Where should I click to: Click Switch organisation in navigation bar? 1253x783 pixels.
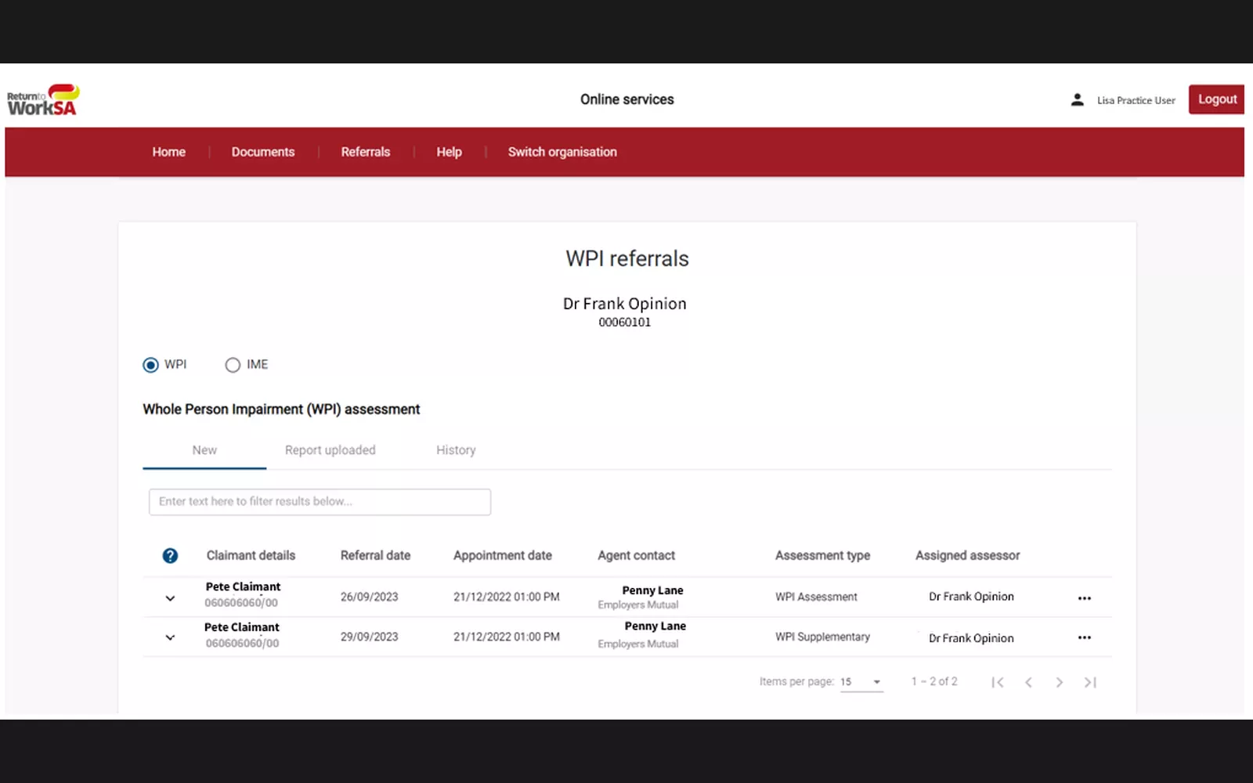pyautogui.click(x=562, y=152)
